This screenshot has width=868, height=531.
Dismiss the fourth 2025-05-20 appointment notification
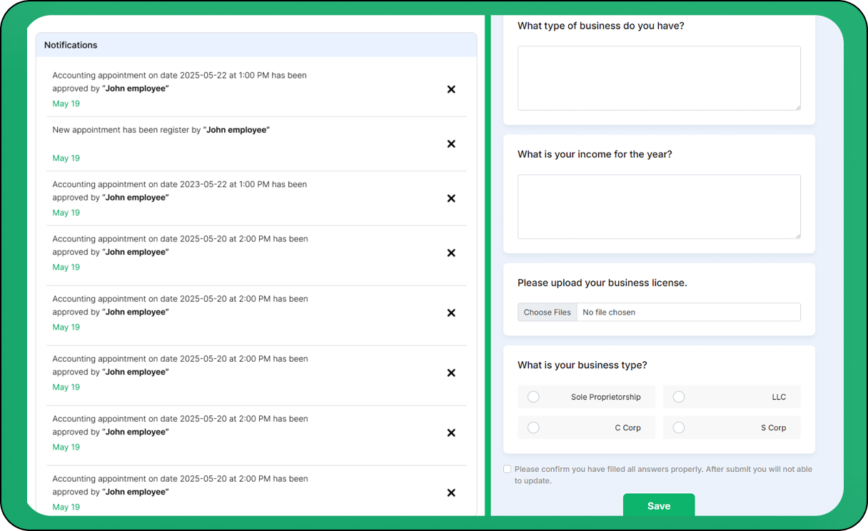pyautogui.click(x=451, y=433)
